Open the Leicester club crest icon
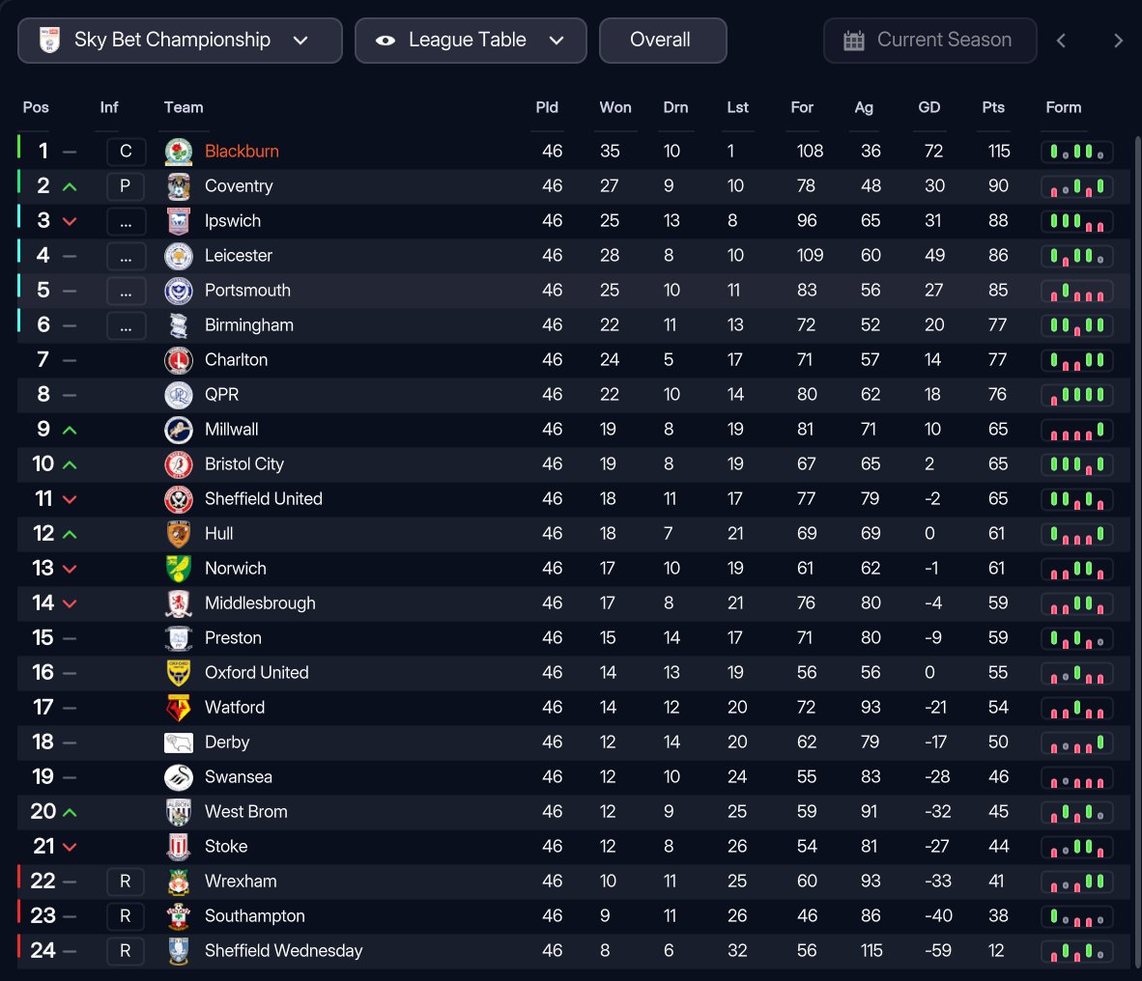Image resolution: width=1142 pixels, height=981 pixels. click(179, 256)
